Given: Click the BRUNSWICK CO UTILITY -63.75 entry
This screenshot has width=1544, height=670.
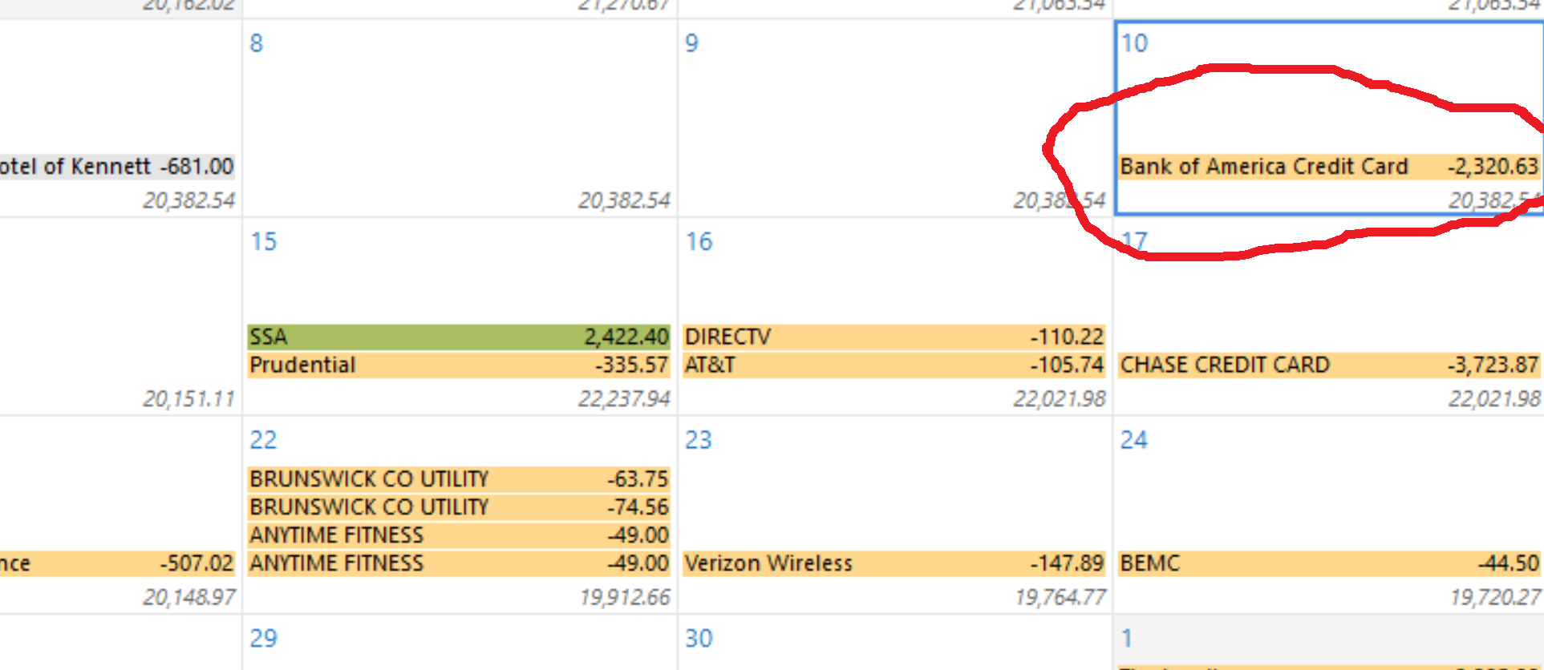Looking at the screenshot, I should click(x=459, y=479).
